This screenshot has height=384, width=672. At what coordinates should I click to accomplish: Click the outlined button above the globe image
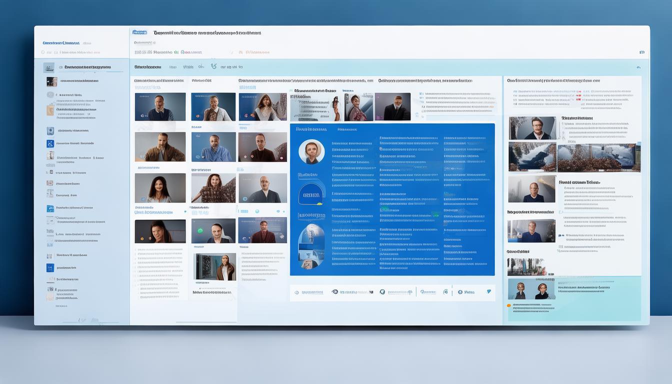311,216
